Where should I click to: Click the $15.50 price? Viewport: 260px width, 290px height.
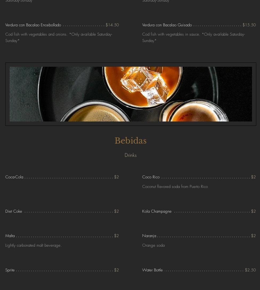249,25
